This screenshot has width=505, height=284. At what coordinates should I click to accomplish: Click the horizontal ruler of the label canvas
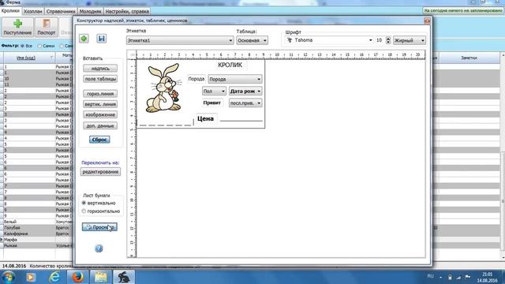(x=281, y=55)
